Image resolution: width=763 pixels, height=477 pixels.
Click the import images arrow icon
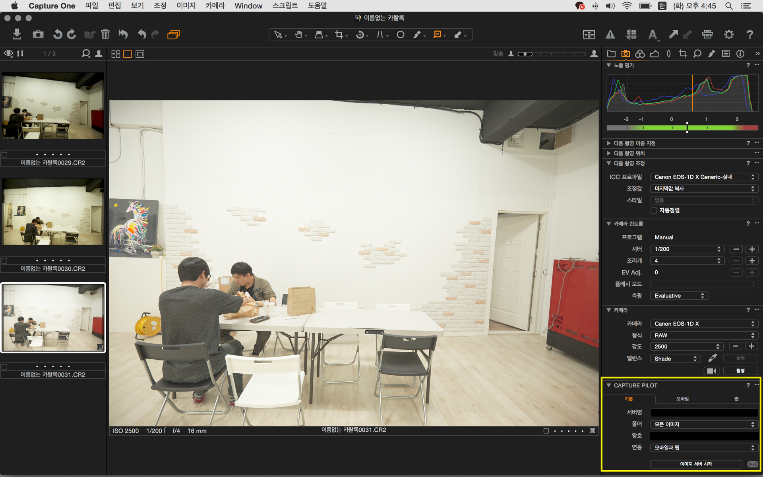click(x=17, y=34)
